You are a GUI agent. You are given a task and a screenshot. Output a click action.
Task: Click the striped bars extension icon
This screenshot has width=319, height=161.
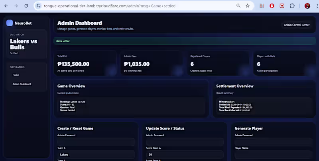[262, 6]
